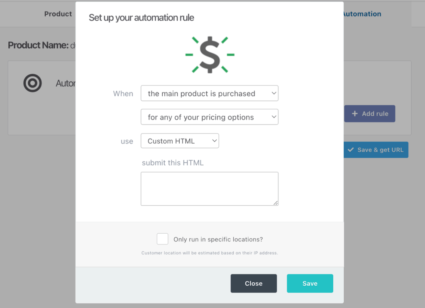
Task: Open the 'the main product is purchased' dropdown
Action: click(209, 93)
